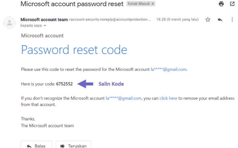Click the la*****@gmail.com link in first paragraph
Image resolution: width=238 pixels, height=148 pixels.
[x=168, y=70]
